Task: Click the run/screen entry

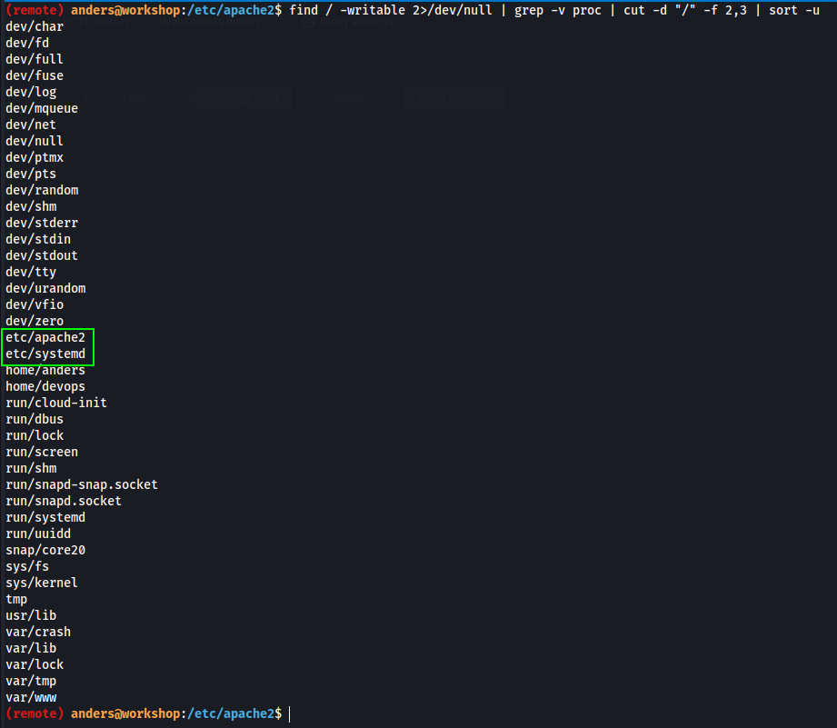Action: pyautogui.click(x=42, y=452)
